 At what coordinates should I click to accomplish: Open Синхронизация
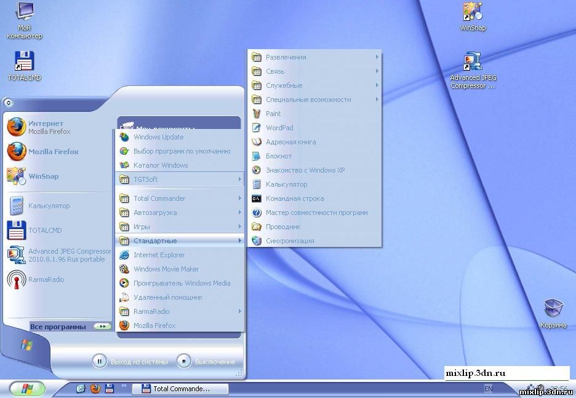[314, 241]
